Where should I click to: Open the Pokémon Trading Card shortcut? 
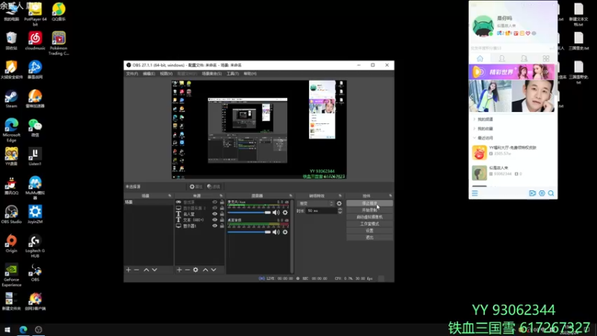click(x=58, y=43)
